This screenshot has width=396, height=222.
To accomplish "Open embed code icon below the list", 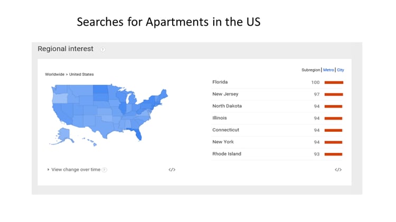I will (x=338, y=170).
